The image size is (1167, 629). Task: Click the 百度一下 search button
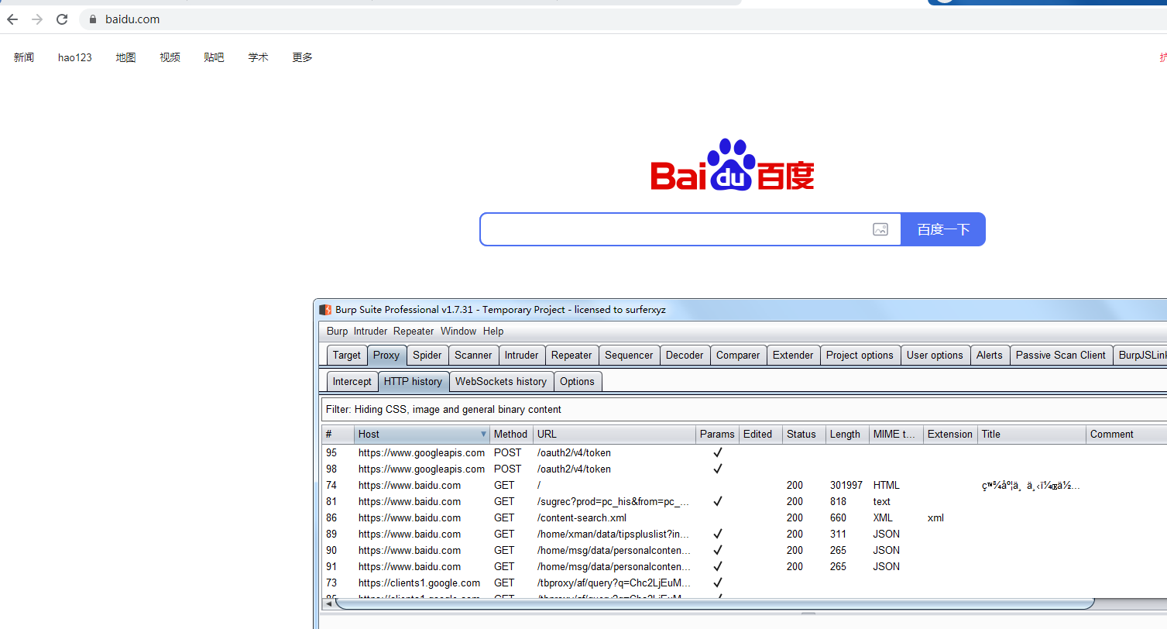tap(943, 229)
